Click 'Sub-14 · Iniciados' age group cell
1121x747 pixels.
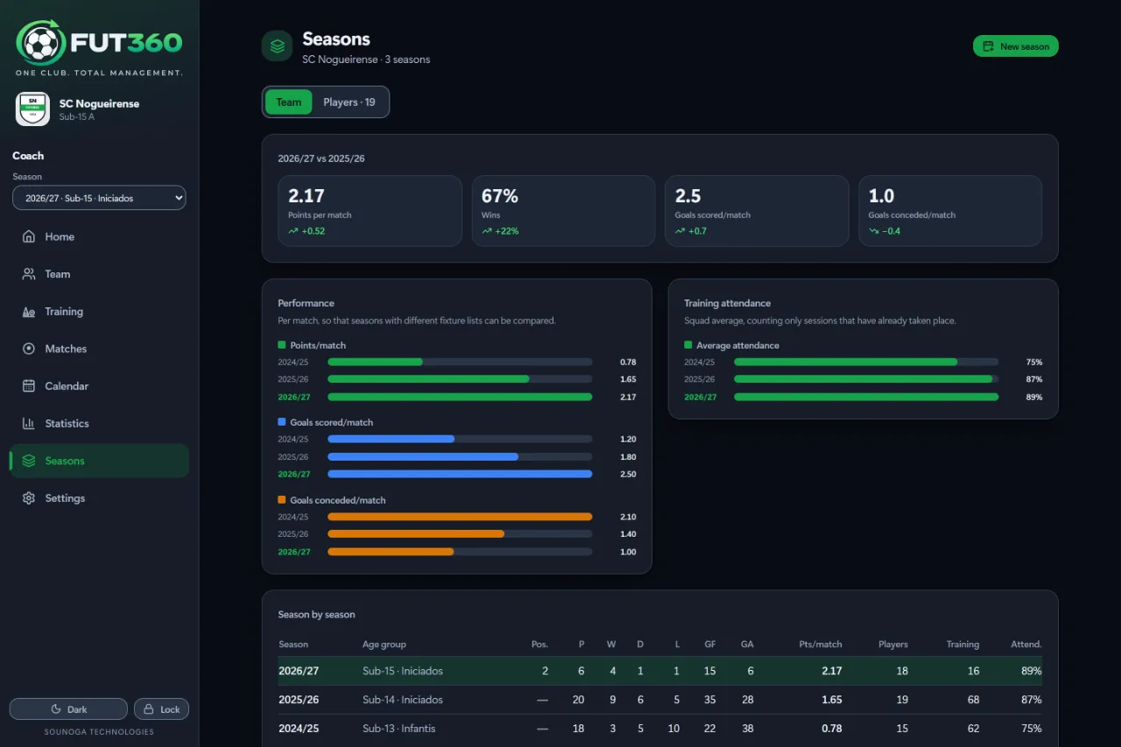coord(403,700)
